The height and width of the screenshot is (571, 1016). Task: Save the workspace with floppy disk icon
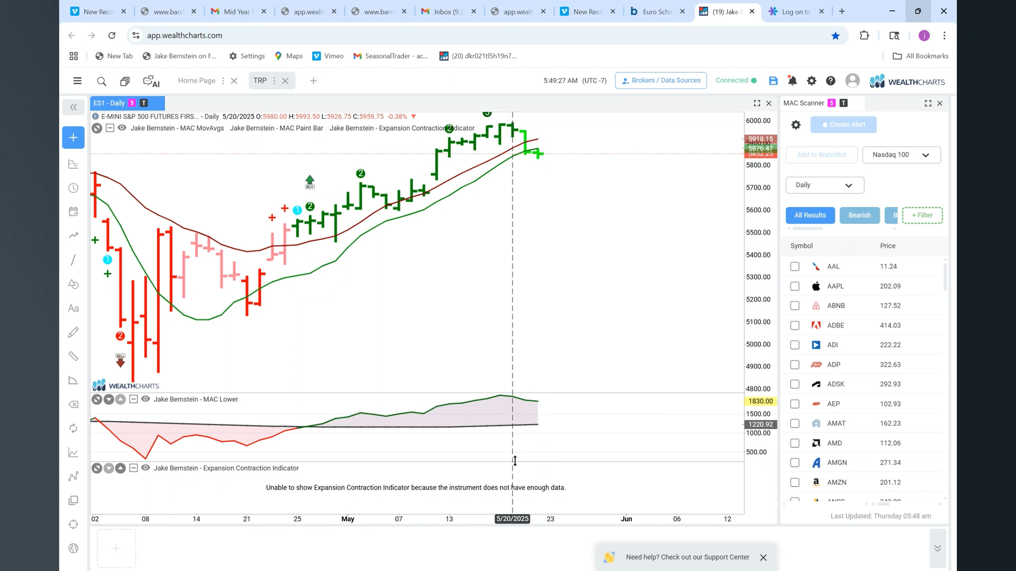coord(773,80)
